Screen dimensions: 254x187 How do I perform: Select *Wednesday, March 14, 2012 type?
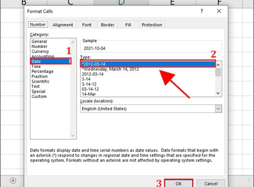(110, 69)
